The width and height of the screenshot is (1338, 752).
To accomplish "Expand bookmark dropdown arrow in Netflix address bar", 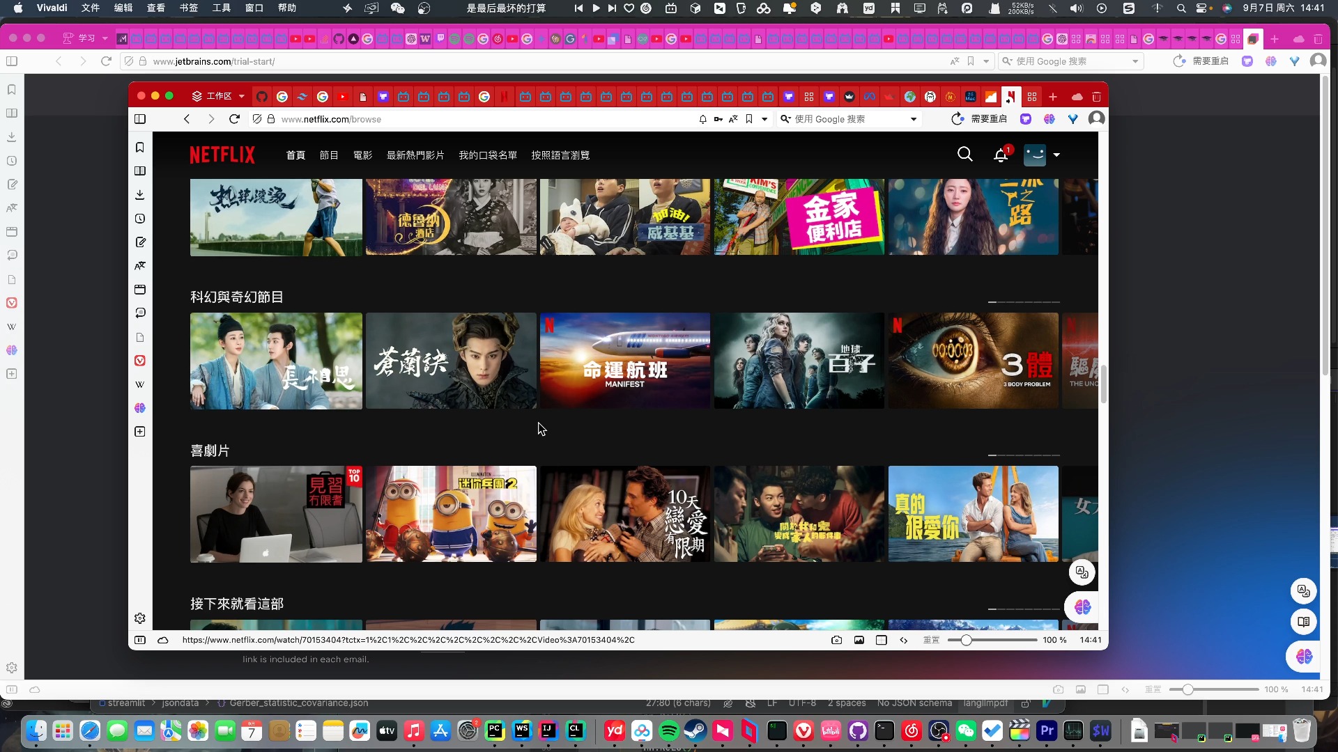I will (x=764, y=119).
